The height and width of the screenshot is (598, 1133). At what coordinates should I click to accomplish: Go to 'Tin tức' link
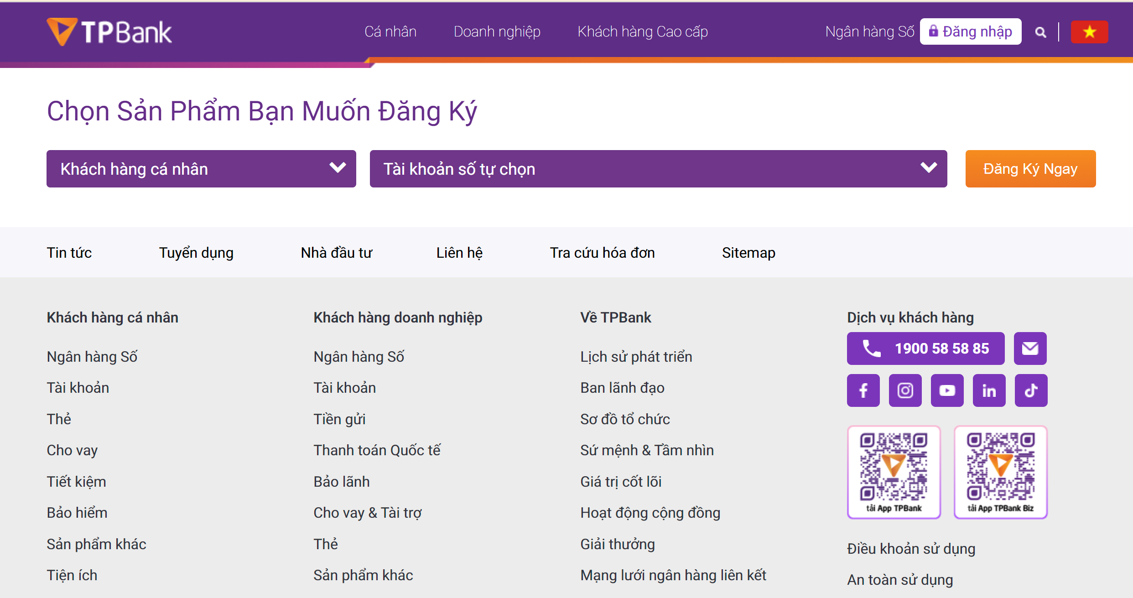pos(69,253)
